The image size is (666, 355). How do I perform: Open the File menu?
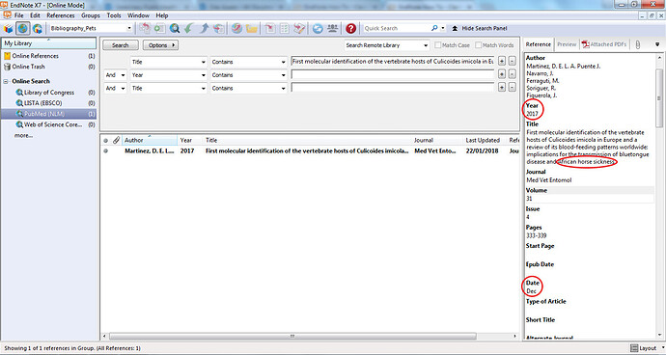coord(19,15)
